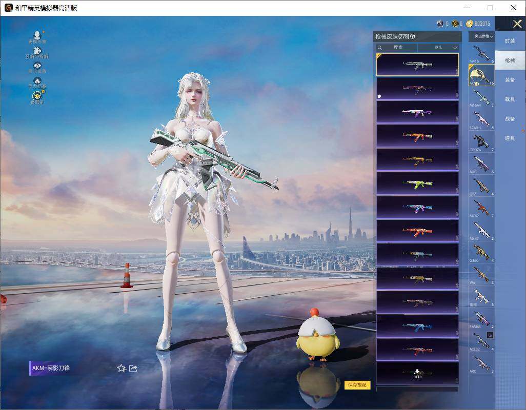Select the FAMAS weapon category

pos(481,319)
